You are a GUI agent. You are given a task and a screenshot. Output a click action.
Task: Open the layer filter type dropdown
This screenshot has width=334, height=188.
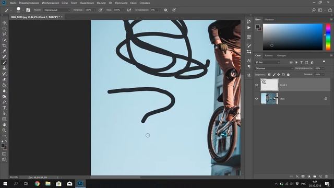(x=267, y=62)
